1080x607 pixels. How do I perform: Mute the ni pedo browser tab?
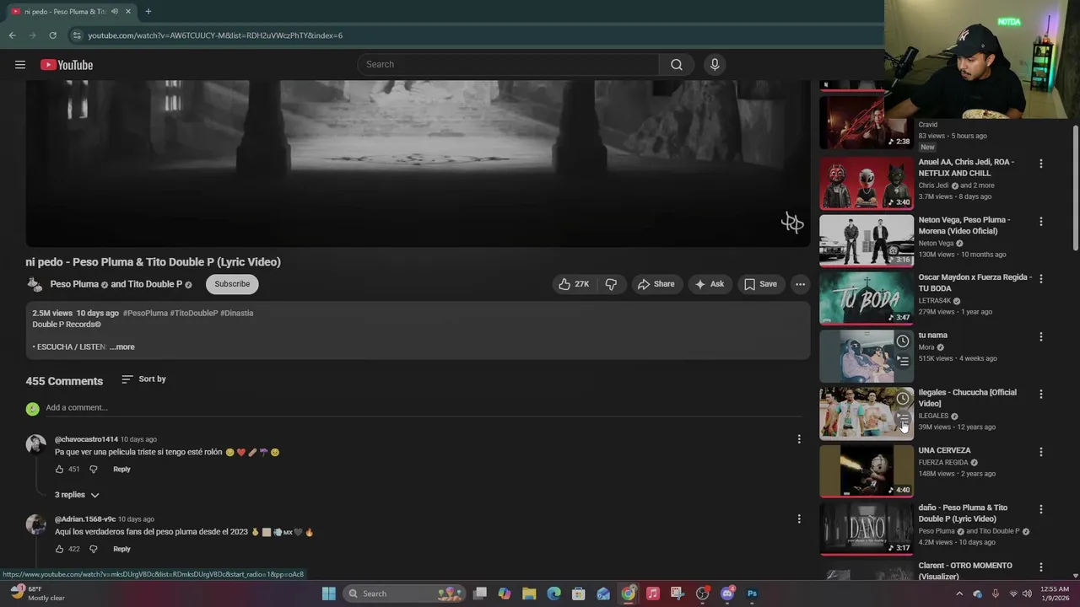(114, 12)
